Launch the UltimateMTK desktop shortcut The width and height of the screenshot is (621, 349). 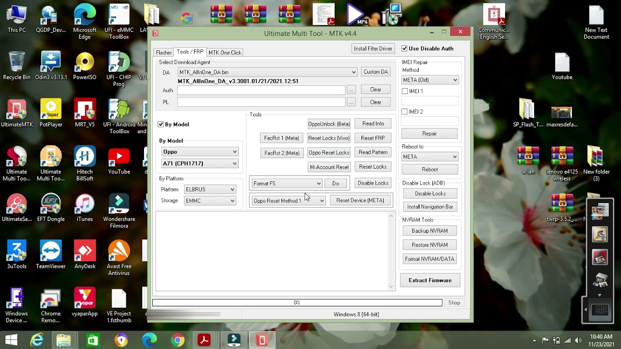[x=16, y=113]
